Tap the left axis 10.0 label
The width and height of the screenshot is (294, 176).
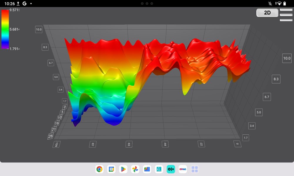39,29
